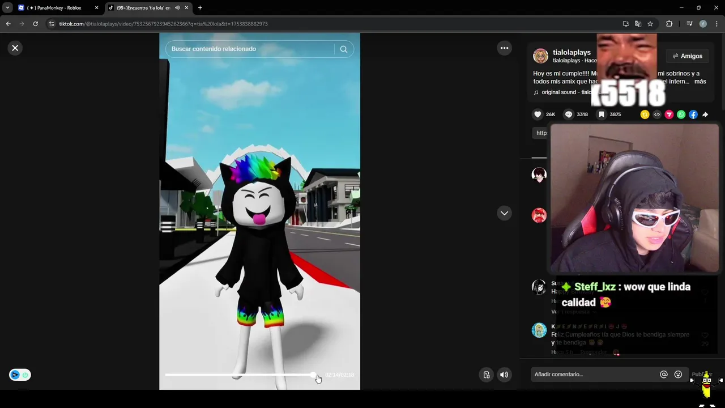Go forward with the browser forward arrow
Screen dimensions: 725x408
22,24
